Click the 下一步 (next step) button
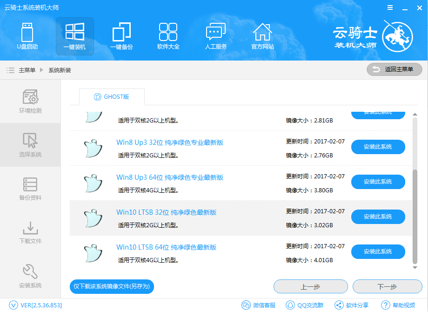The height and width of the screenshot is (312, 428). point(388,286)
